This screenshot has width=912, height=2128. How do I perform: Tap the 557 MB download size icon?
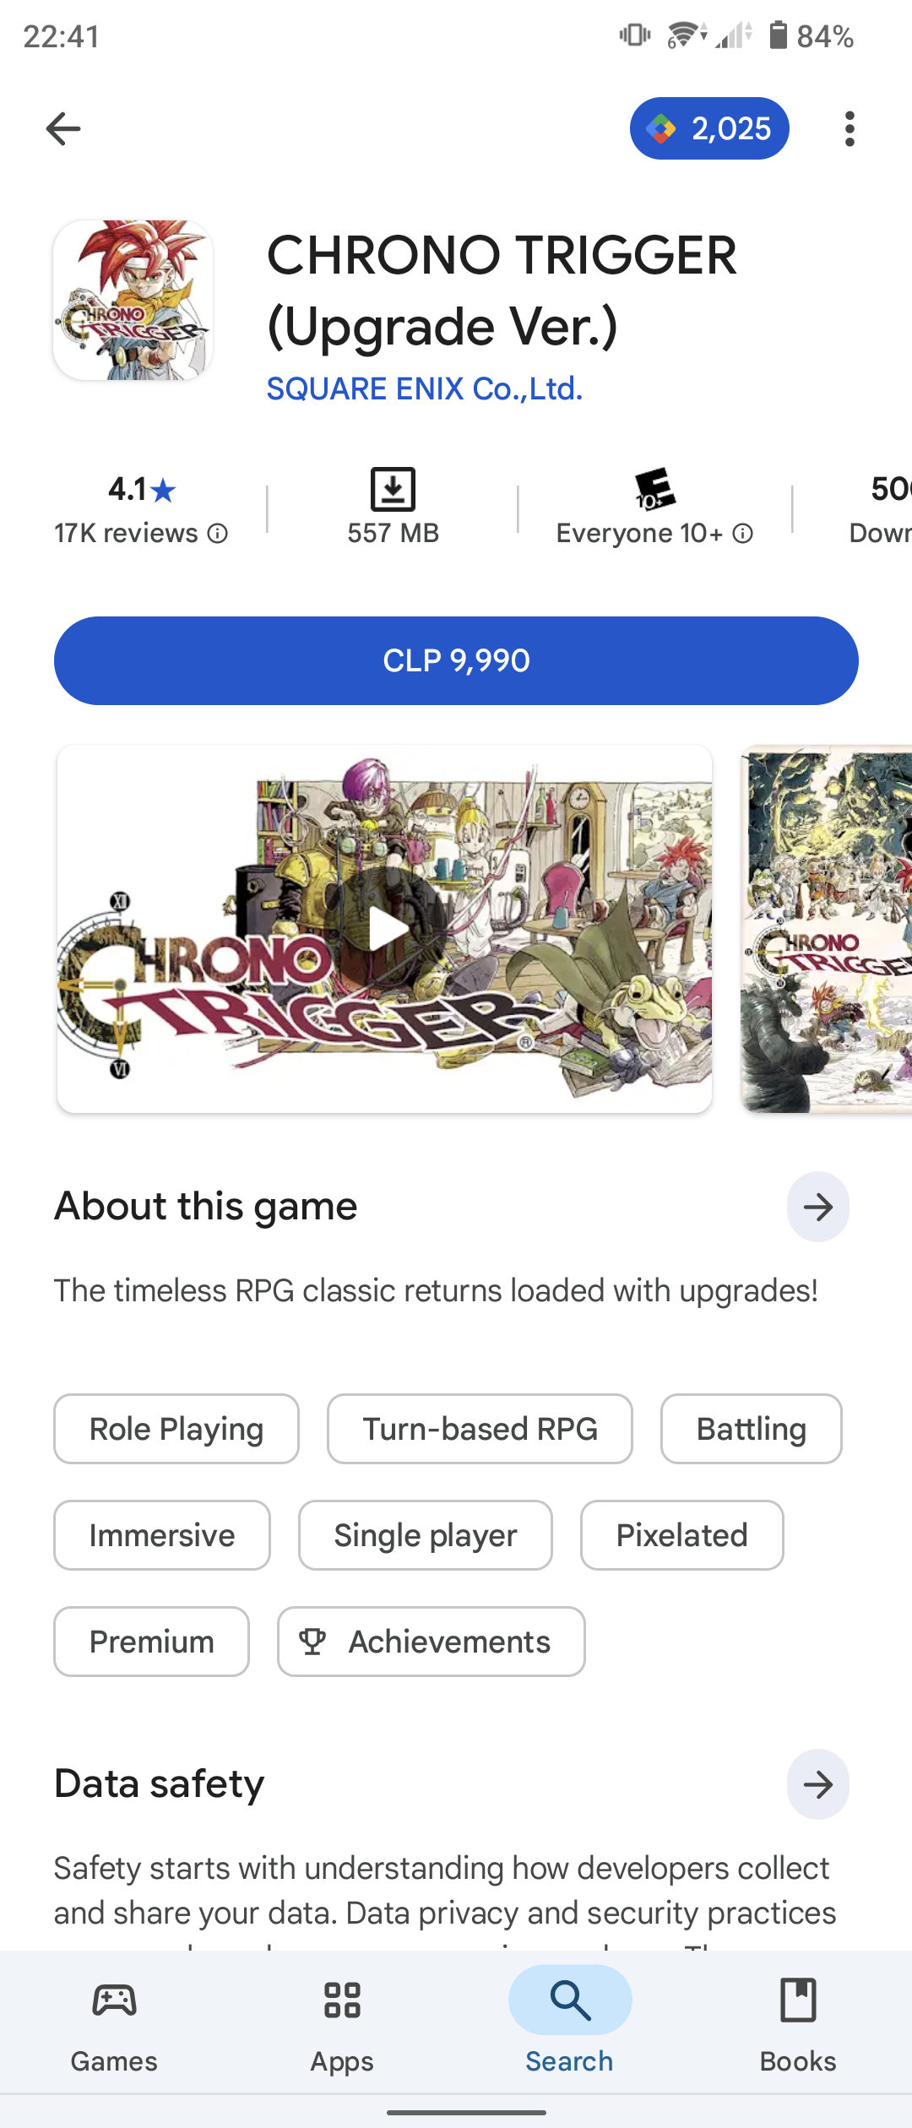click(393, 489)
